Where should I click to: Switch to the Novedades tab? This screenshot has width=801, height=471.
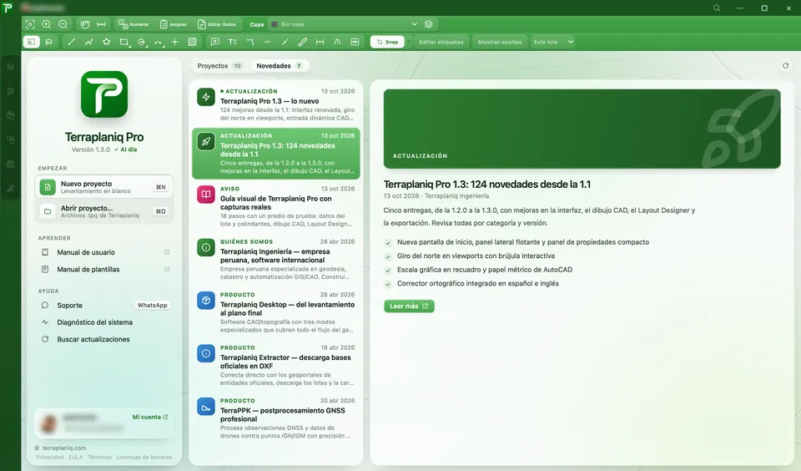pyautogui.click(x=280, y=66)
